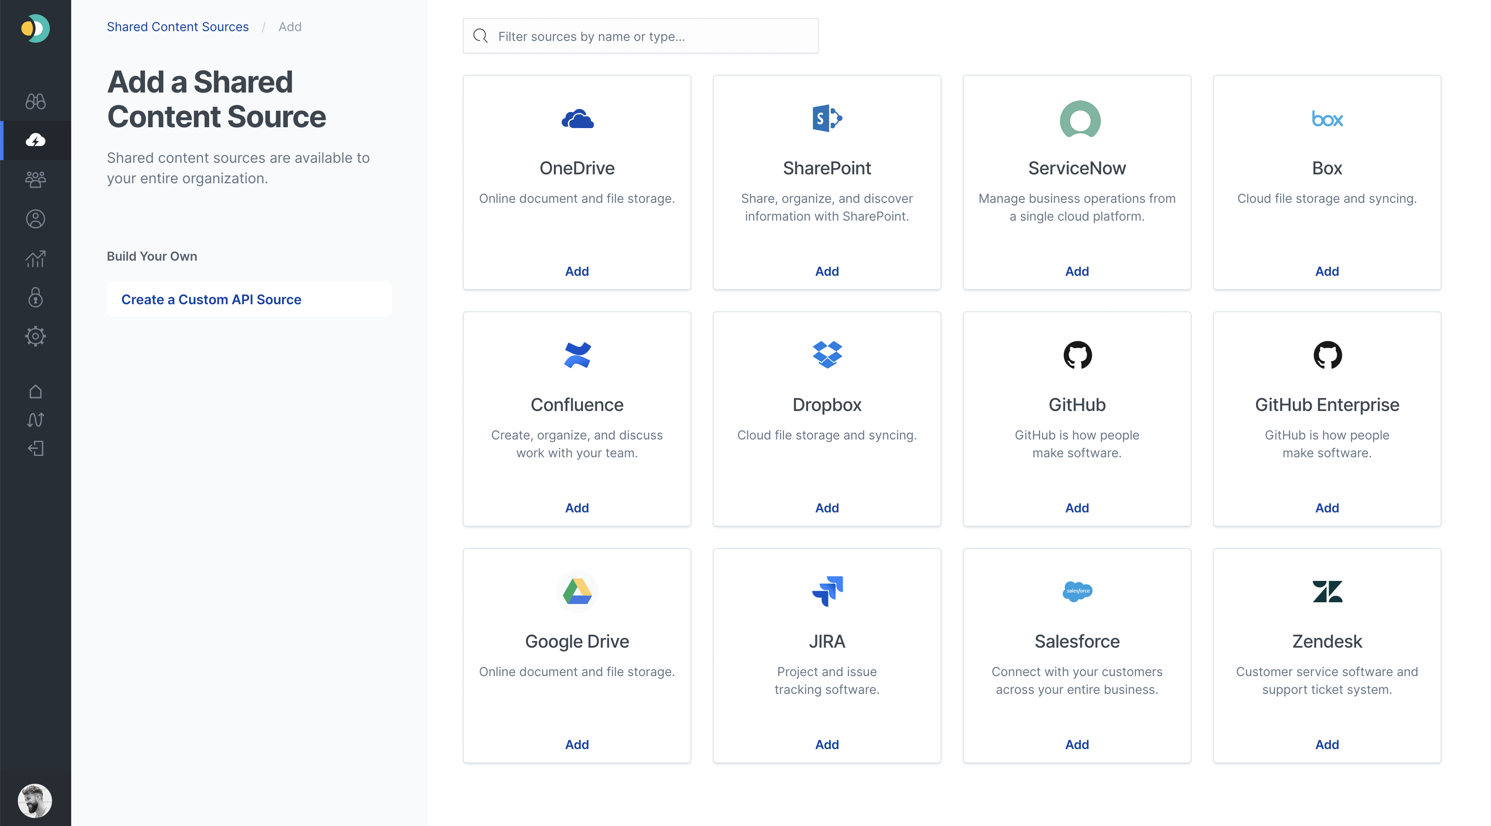Open the settings gear sidebar icon
This screenshot has width=1491, height=826.
pyautogui.click(x=35, y=336)
